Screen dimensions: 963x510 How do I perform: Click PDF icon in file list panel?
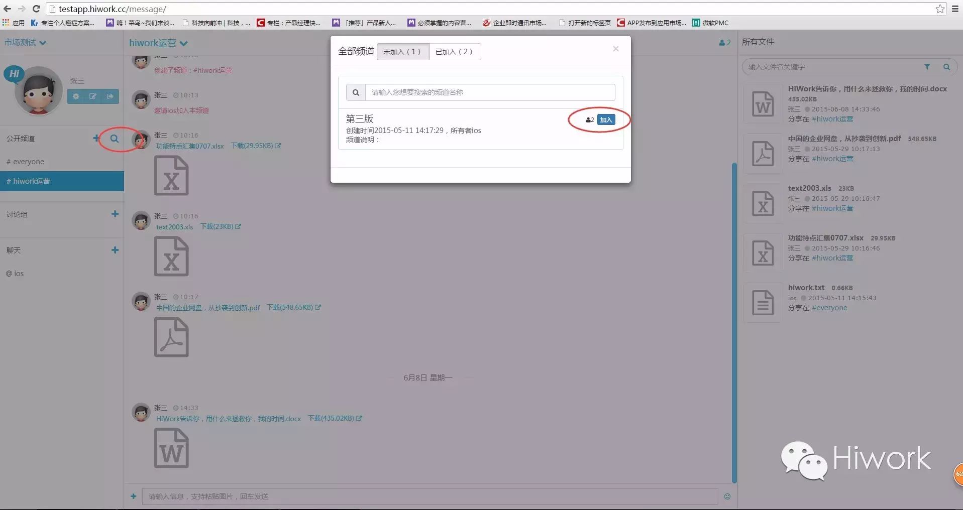click(x=763, y=154)
